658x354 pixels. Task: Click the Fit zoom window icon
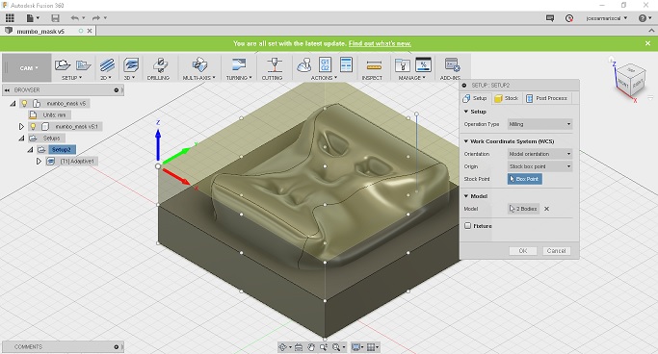tap(336, 347)
